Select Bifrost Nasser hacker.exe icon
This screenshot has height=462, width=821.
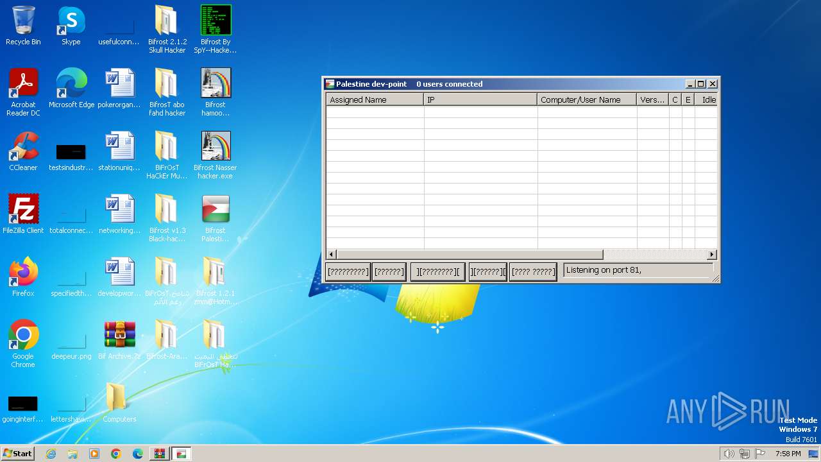[216, 155]
